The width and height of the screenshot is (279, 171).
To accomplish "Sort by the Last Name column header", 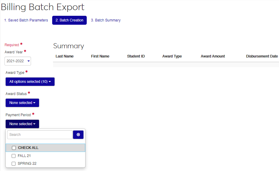I will click(x=64, y=56).
